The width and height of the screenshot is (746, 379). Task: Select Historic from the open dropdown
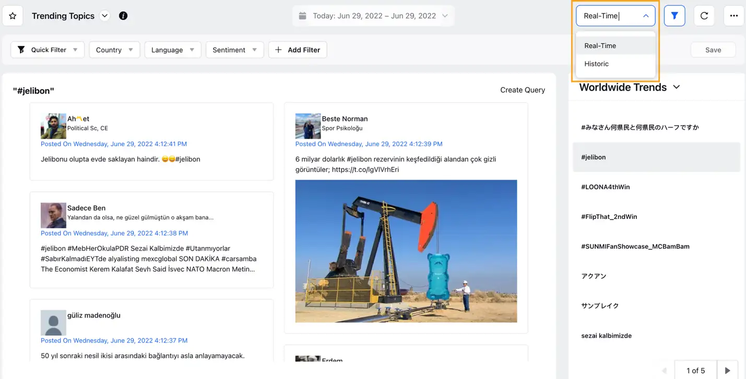coord(596,64)
